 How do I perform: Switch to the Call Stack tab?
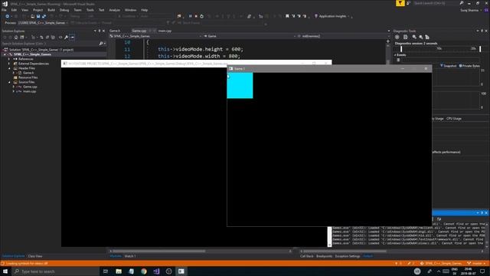click(x=306, y=256)
